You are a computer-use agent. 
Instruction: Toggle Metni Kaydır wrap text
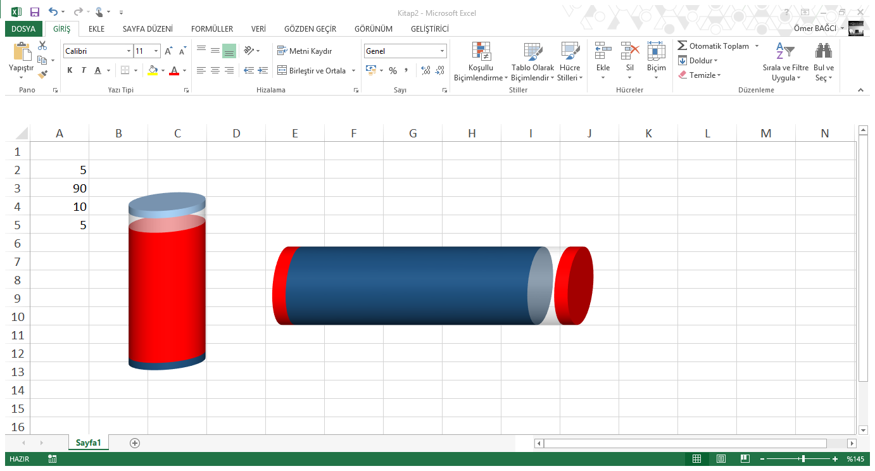coord(305,51)
